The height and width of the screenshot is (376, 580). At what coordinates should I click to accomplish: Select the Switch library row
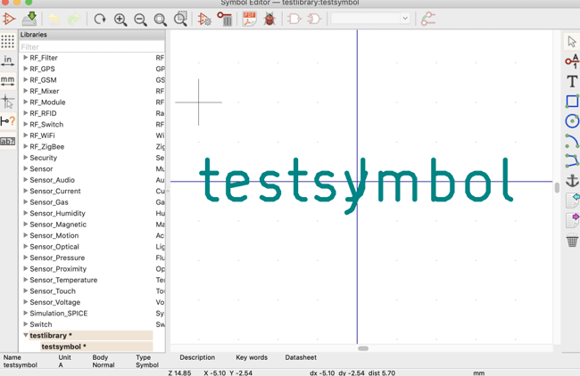click(x=92, y=324)
